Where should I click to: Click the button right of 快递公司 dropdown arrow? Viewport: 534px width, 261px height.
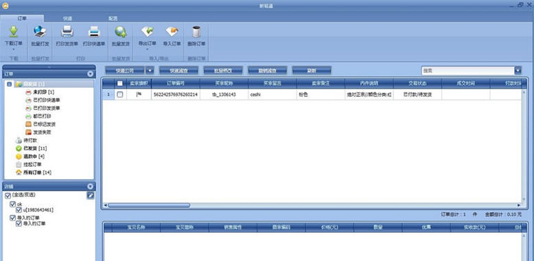point(178,71)
